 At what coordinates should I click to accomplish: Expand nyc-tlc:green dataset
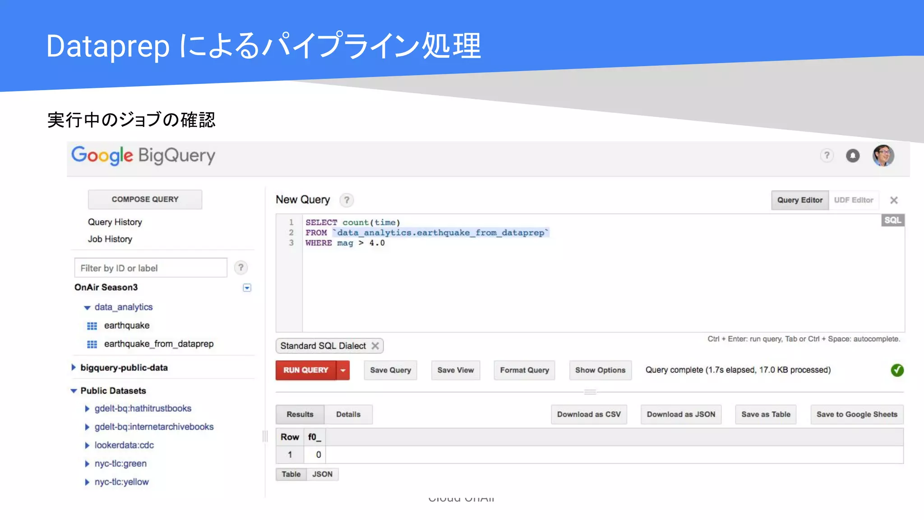[87, 464]
